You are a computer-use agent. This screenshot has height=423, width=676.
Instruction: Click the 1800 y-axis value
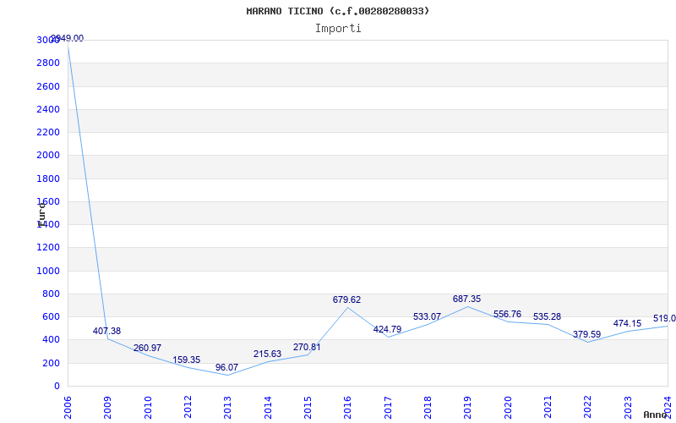(x=48, y=179)
